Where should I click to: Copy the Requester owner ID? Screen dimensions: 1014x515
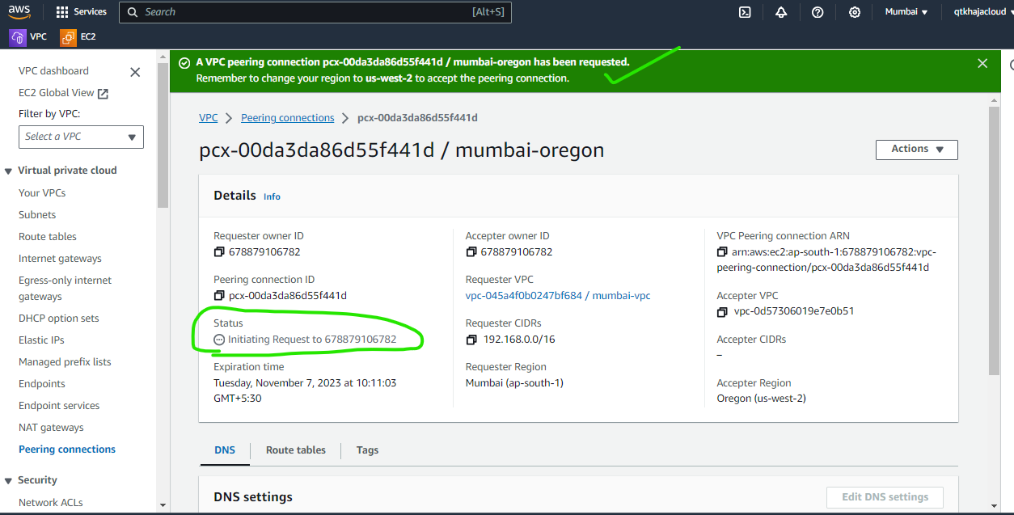click(x=218, y=252)
